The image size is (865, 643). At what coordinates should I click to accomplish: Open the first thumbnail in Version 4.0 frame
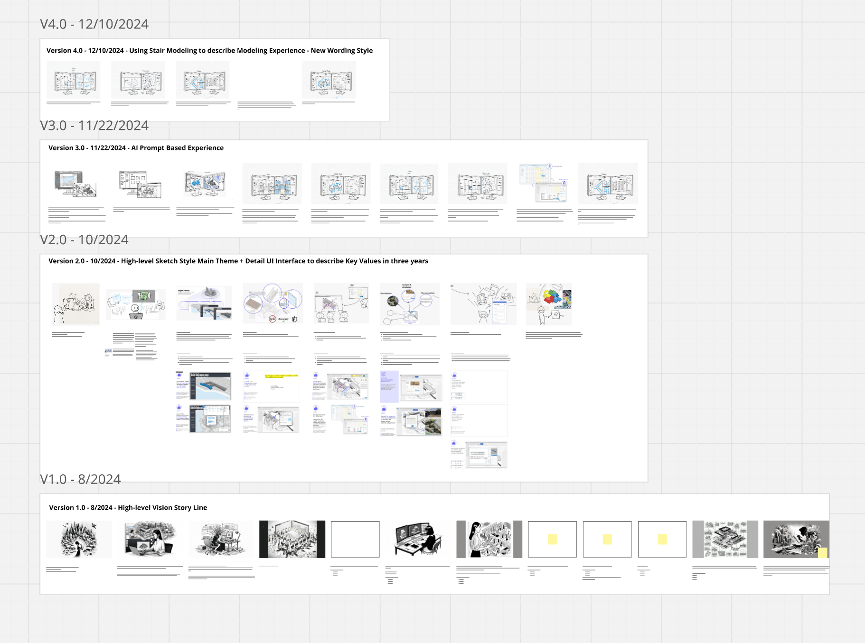pyautogui.click(x=74, y=80)
